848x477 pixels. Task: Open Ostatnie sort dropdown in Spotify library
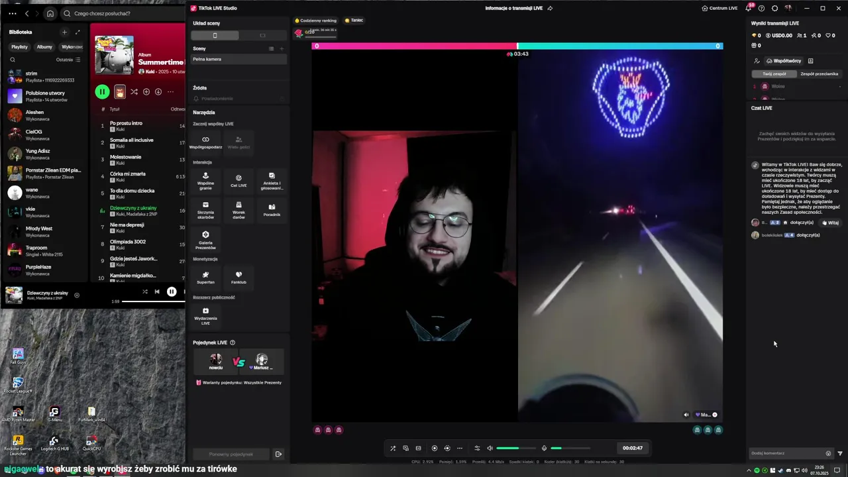click(68, 60)
